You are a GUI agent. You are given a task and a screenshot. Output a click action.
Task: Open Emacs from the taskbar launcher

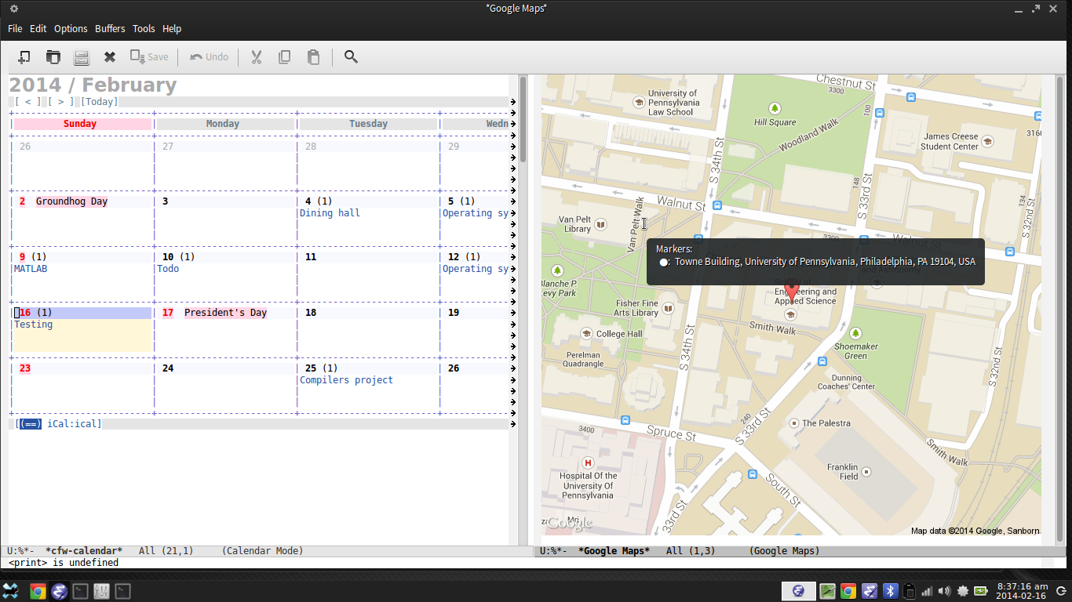point(59,591)
